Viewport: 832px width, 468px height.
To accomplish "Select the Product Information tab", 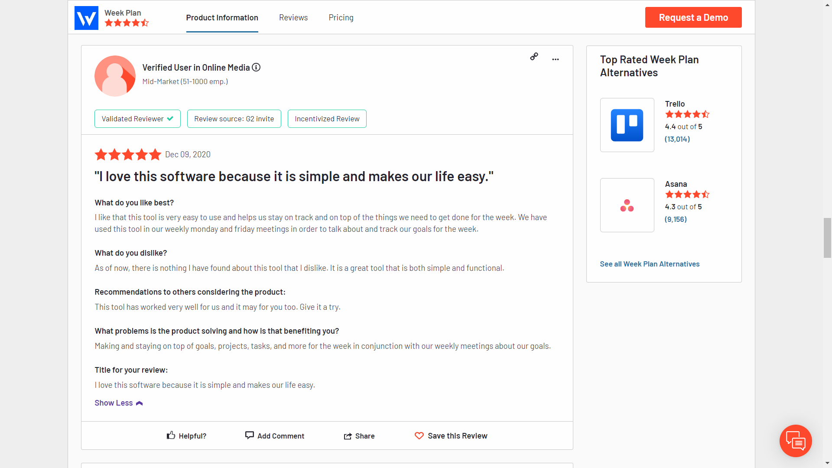I will click(222, 17).
